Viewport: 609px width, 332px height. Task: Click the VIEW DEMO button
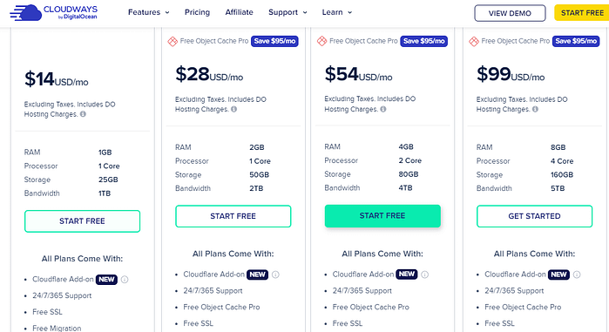(510, 13)
